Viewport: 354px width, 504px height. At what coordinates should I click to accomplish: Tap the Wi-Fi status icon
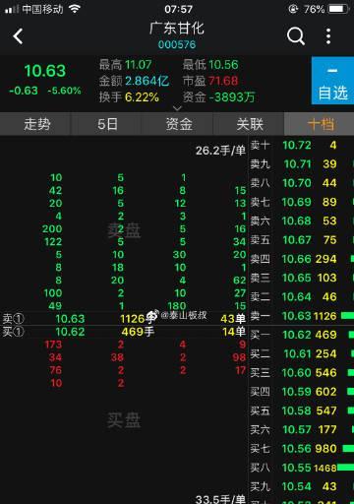(75, 9)
